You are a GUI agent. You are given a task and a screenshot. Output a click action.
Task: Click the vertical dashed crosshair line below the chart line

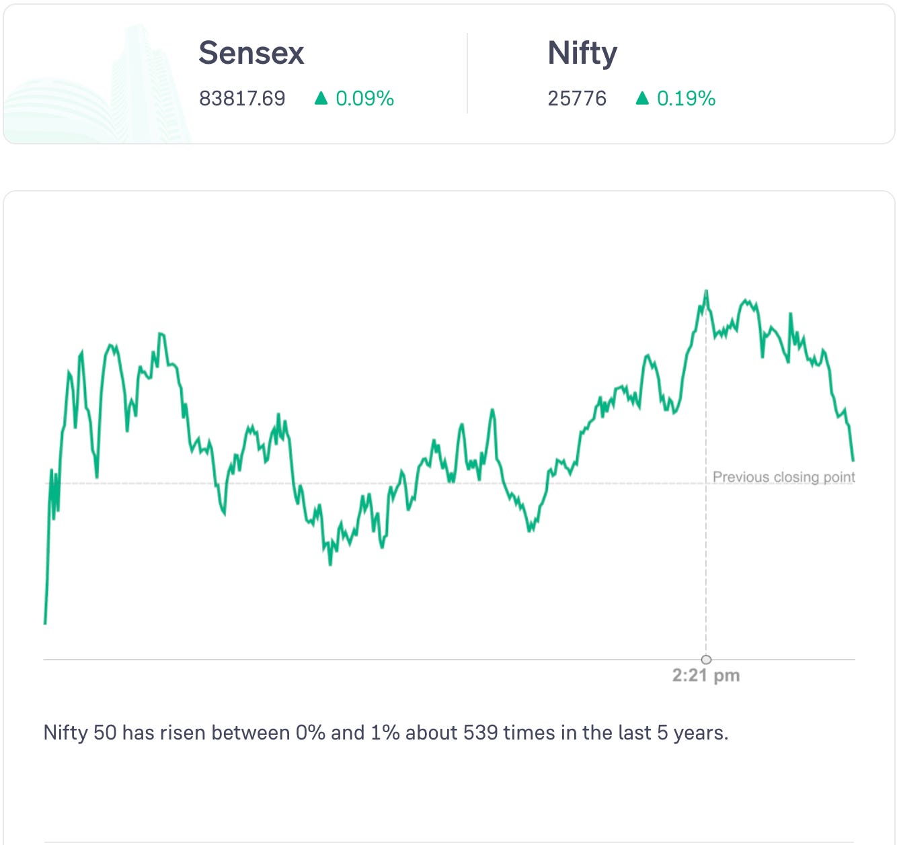706,571
